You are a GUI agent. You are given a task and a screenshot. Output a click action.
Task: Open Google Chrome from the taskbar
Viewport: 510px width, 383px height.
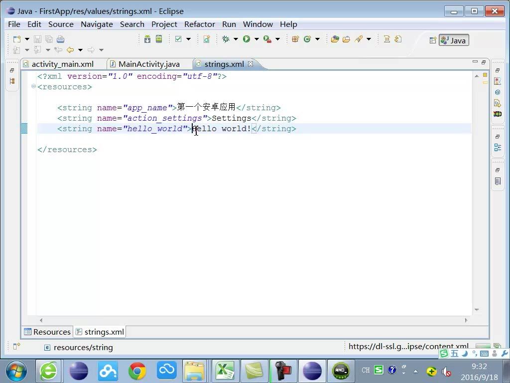click(x=137, y=371)
